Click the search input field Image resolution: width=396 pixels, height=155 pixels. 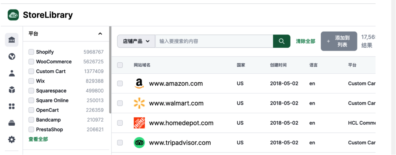pyautogui.click(x=214, y=41)
